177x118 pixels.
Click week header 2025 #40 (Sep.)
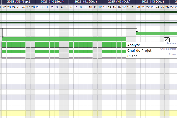[52, 2]
